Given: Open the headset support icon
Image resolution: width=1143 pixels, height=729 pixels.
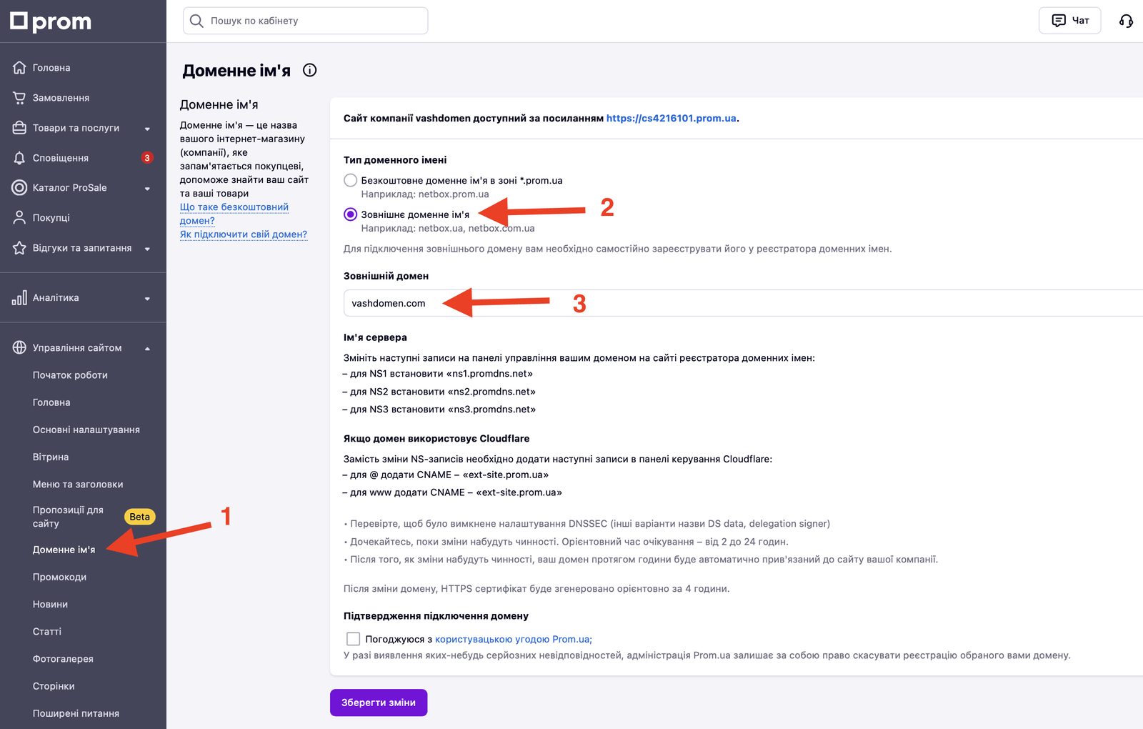Looking at the screenshot, I should click(x=1126, y=21).
